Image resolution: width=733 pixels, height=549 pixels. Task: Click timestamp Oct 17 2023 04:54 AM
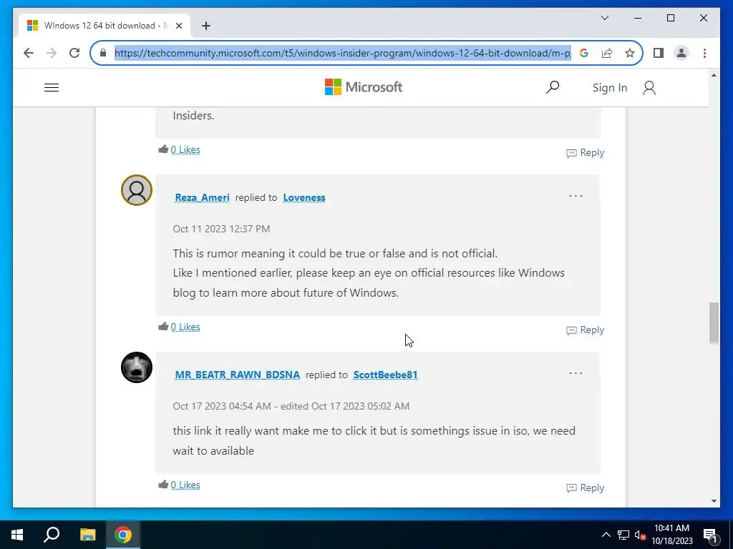click(222, 406)
